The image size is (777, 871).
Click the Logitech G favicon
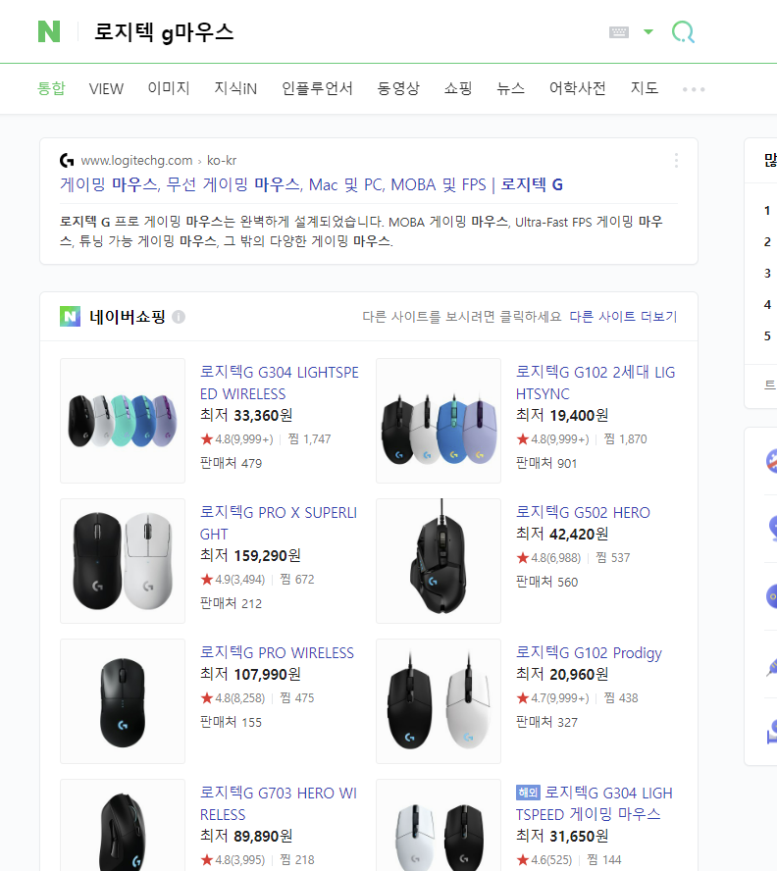click(67, 161)
